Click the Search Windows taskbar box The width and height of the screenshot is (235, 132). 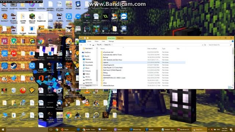click(27, 129)
